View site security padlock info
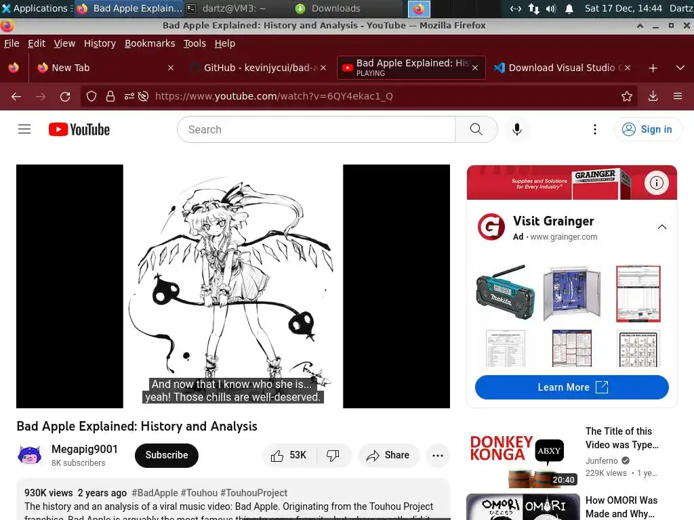Viewport: 694px width, 520px height. [x=110, y=96]
